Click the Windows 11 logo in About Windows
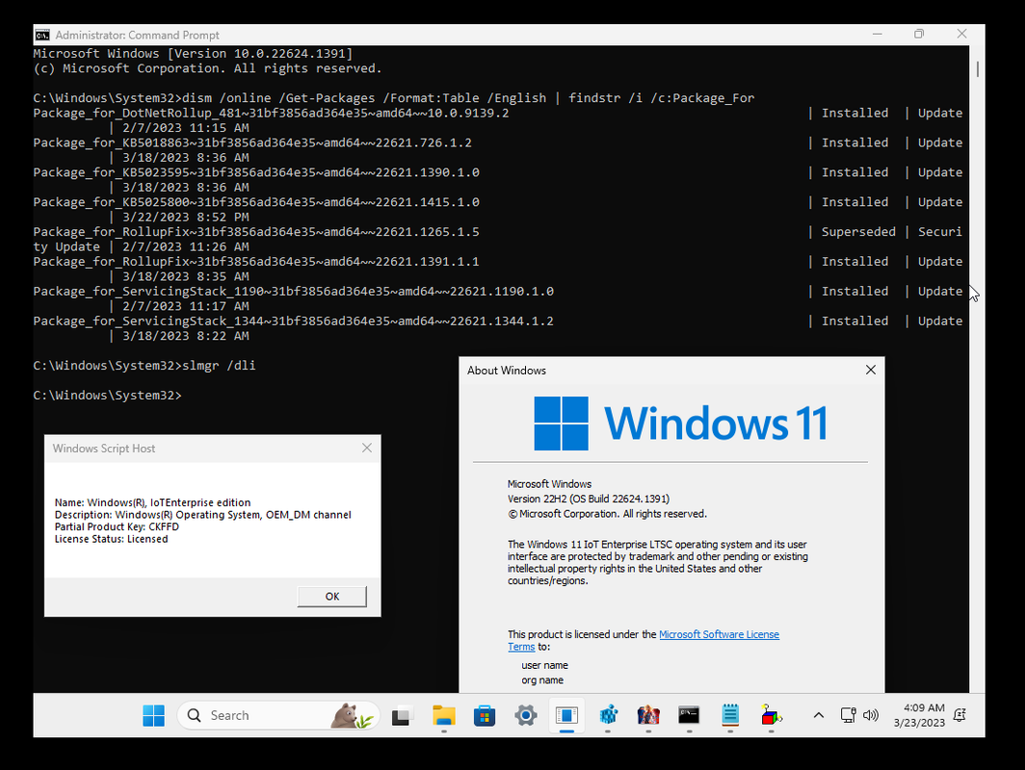This screenshot has height=770, width=1025. click(x=680, y=423)
